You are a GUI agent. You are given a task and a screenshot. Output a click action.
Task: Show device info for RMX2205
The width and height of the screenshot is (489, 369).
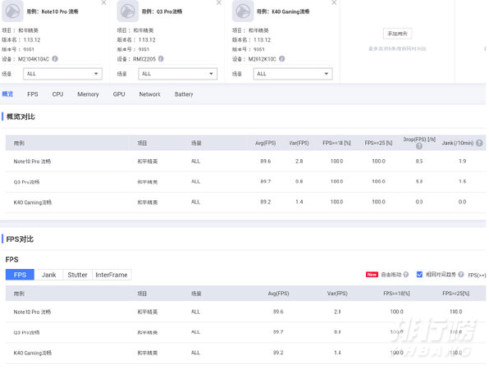(161, 58)
